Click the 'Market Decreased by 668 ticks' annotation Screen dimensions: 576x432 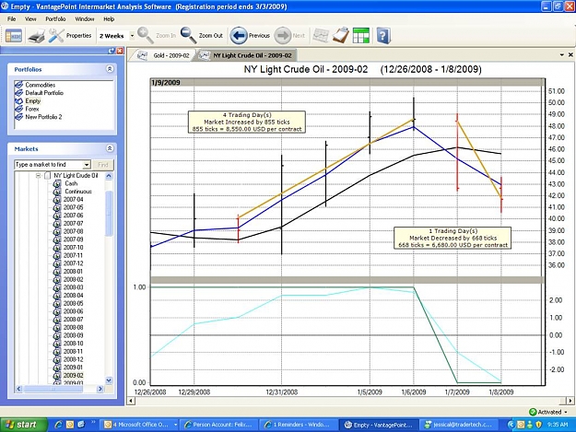[453, 238]
